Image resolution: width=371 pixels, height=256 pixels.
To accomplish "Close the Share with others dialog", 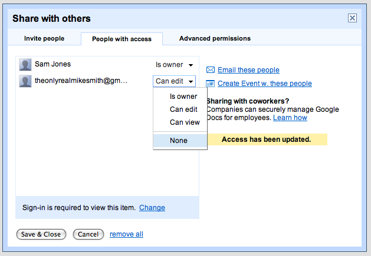I will [x=352, y=18].
